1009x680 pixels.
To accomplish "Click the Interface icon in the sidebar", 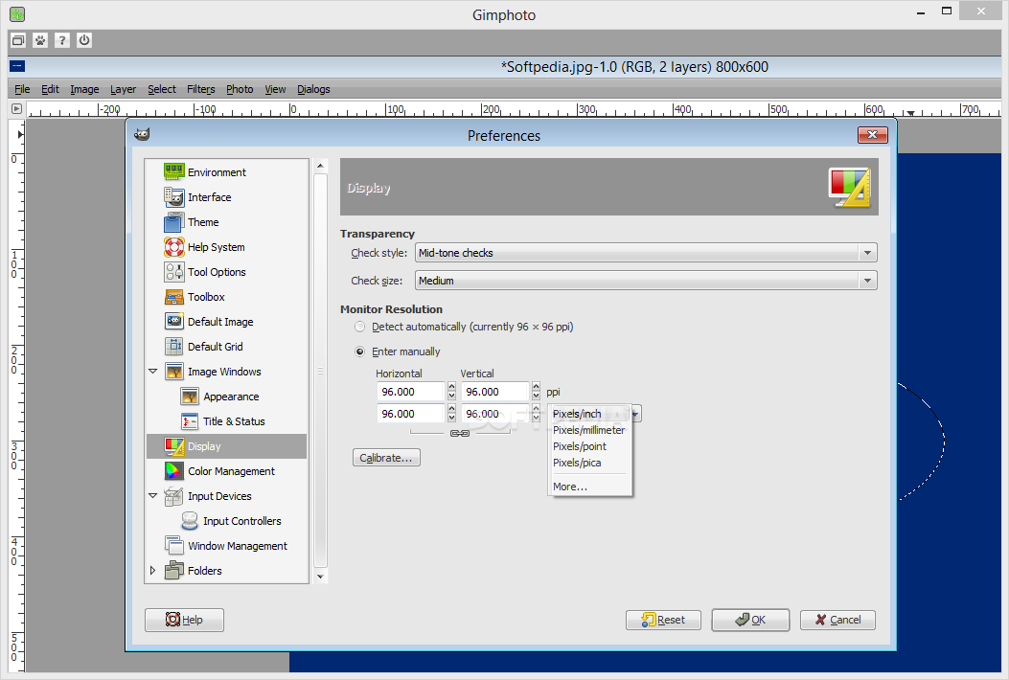I will (x=173, y=197).
